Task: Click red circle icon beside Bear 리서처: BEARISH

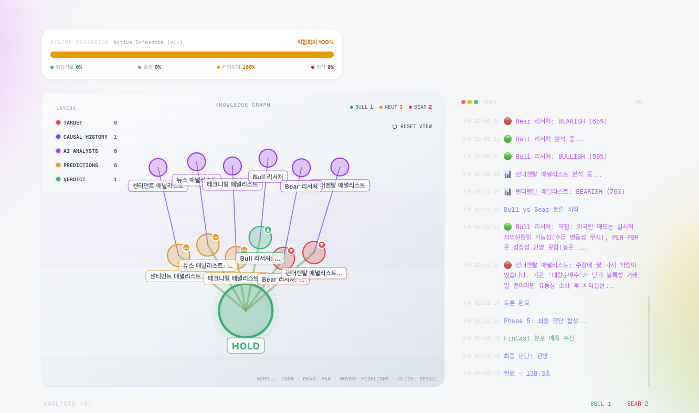Action: tap(507, 121)
